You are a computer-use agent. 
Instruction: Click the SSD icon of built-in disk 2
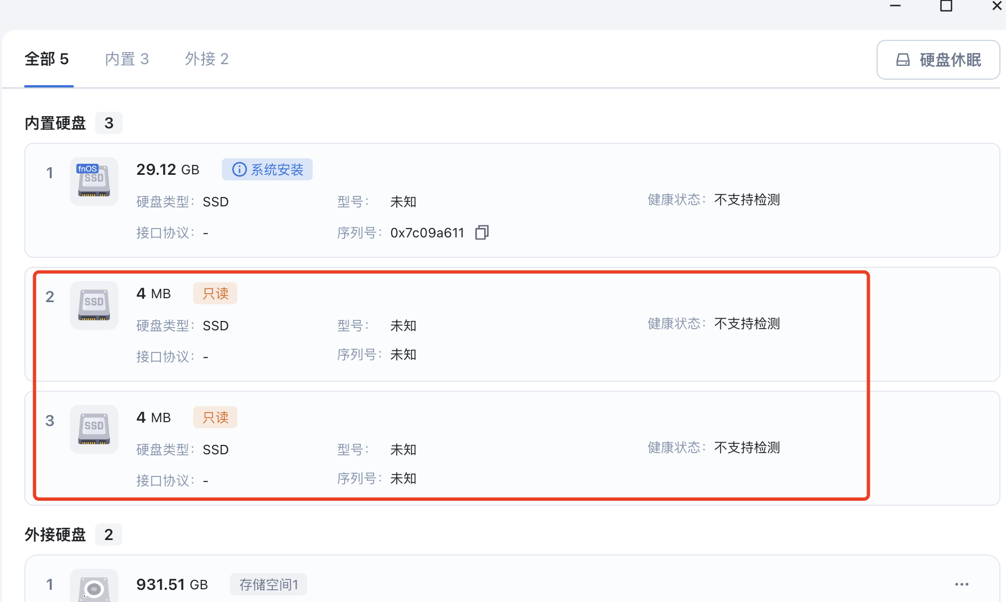point(94,305)
